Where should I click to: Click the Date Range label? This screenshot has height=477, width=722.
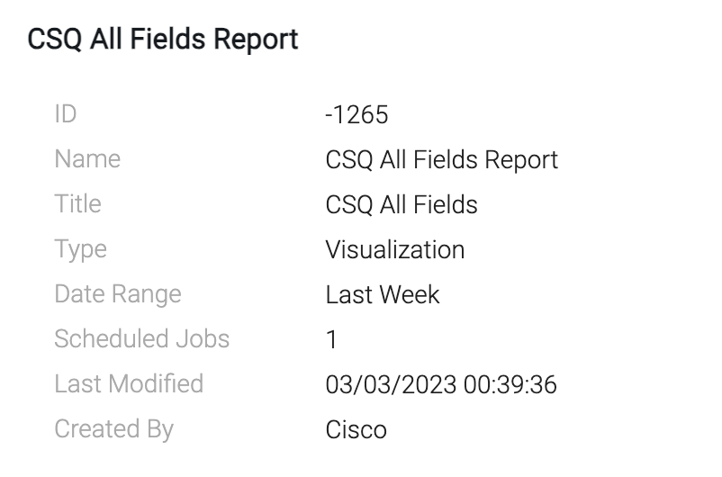117,294
